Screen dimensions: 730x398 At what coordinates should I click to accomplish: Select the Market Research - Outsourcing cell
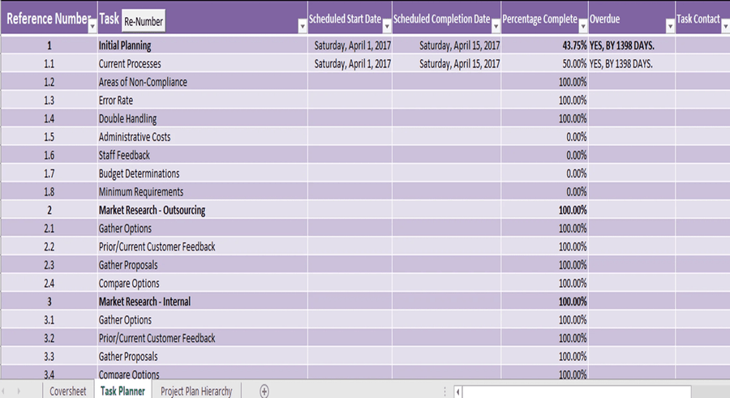coord(203,210)
